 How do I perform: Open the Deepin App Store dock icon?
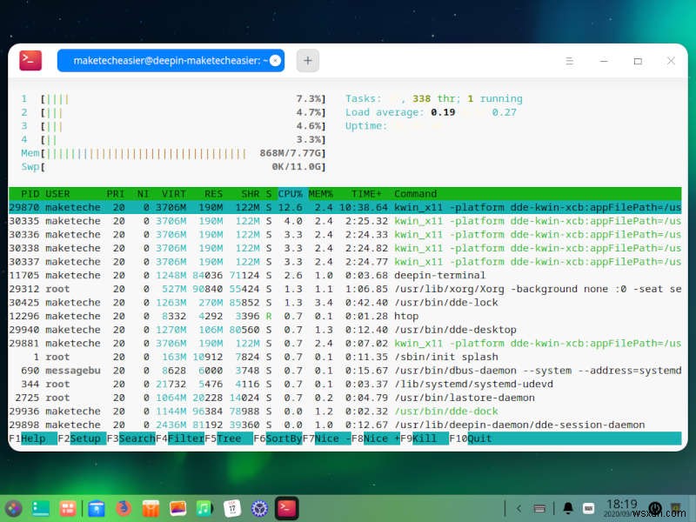coord(149,507)
